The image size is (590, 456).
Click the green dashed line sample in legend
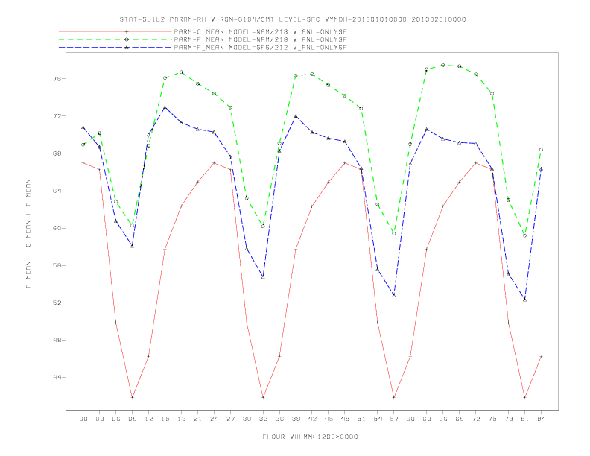pyautogui.click(x=115, y=39)
